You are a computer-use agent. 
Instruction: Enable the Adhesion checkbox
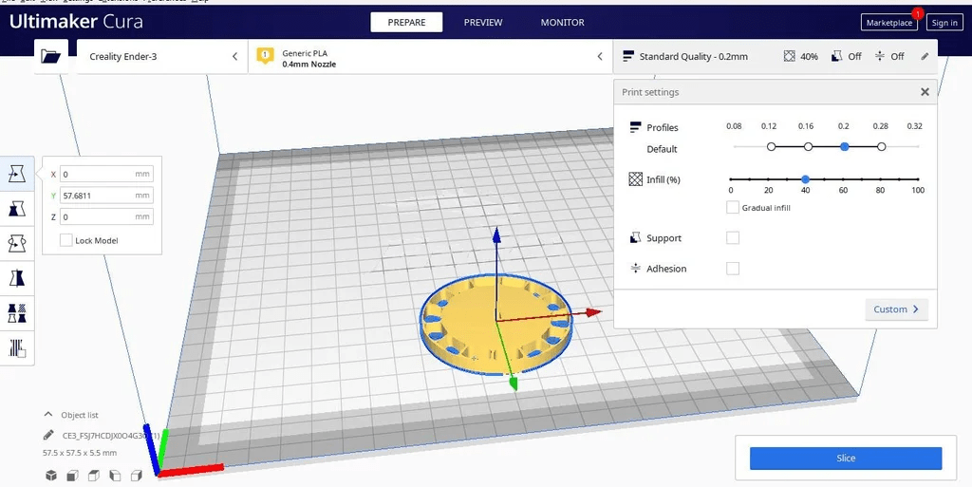733,269
